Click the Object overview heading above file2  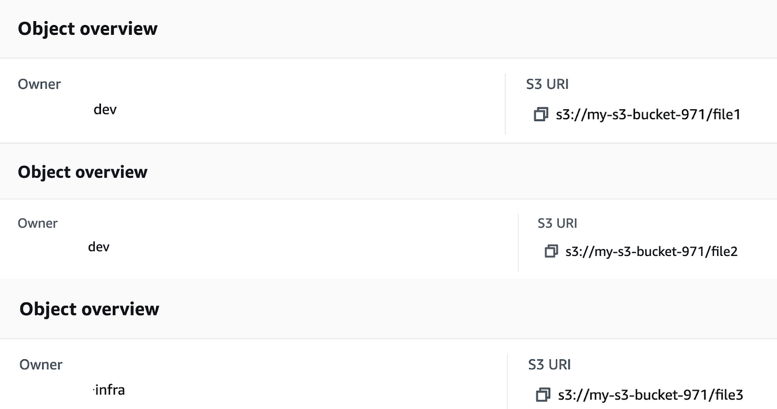click(x=83, y=172)
